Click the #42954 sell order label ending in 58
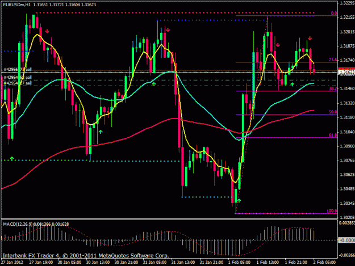The height and width of the screenshot is (266, 355). tap(18, 78)
